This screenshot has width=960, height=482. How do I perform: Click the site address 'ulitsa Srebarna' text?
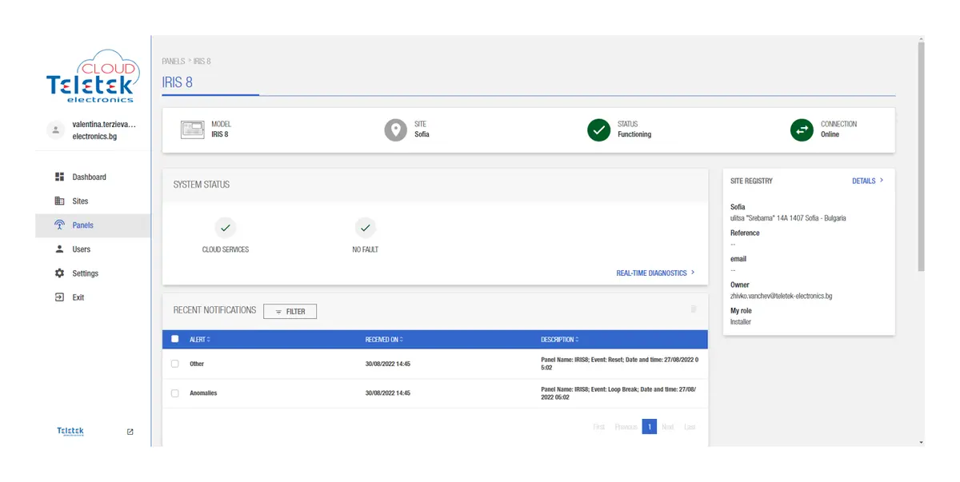[x=788, y=218]
